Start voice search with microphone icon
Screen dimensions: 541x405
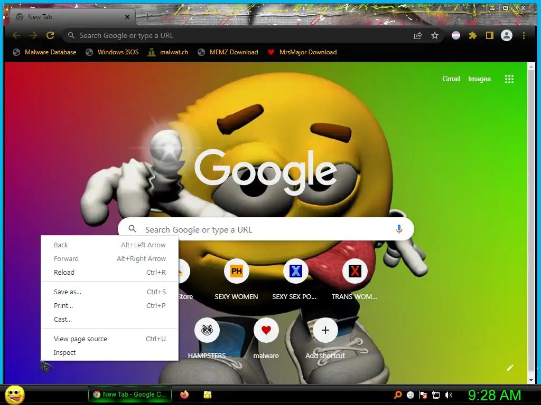pyautogui.click(x=399, y=229)
